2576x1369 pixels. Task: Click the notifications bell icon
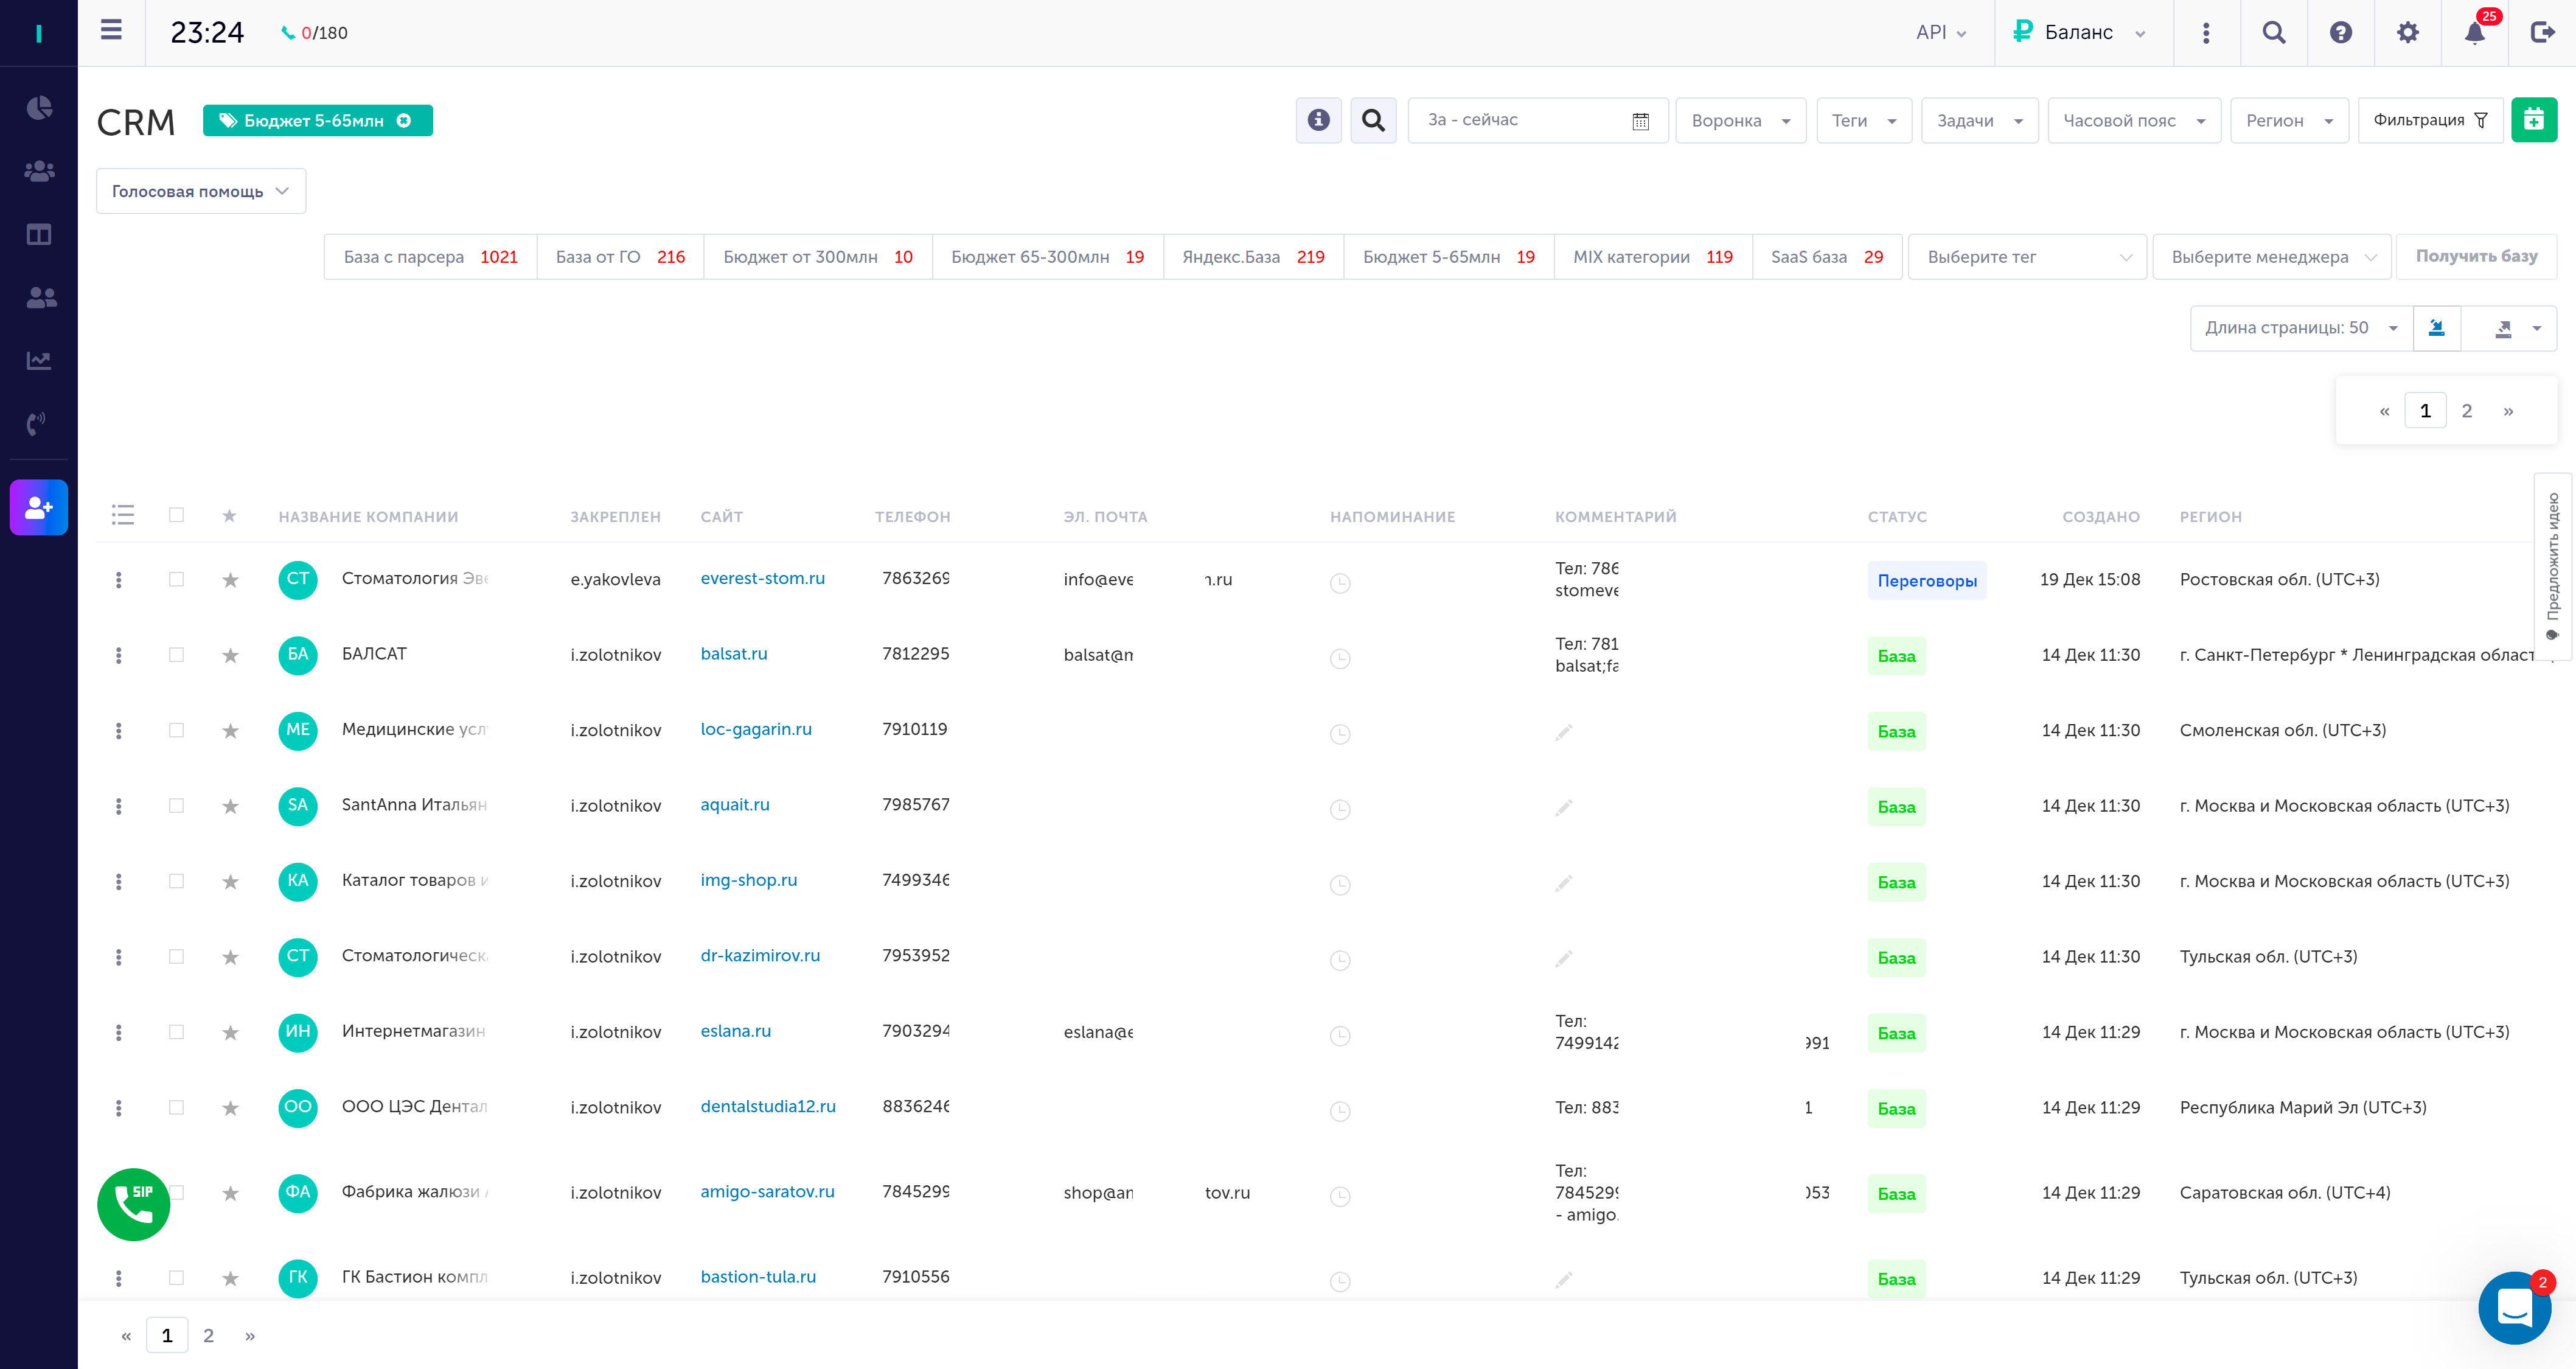click(2474, 33)
